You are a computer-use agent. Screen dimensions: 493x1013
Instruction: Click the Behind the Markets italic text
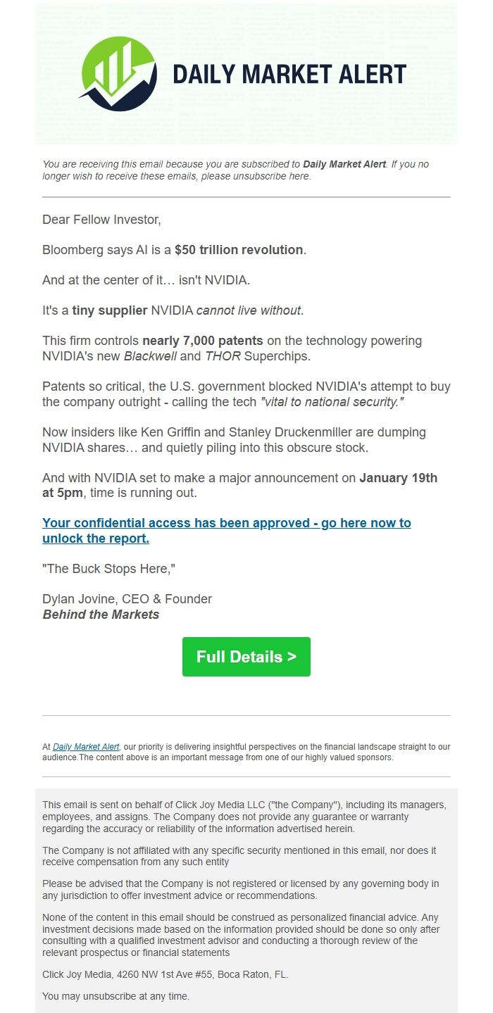tap(101, 613)
